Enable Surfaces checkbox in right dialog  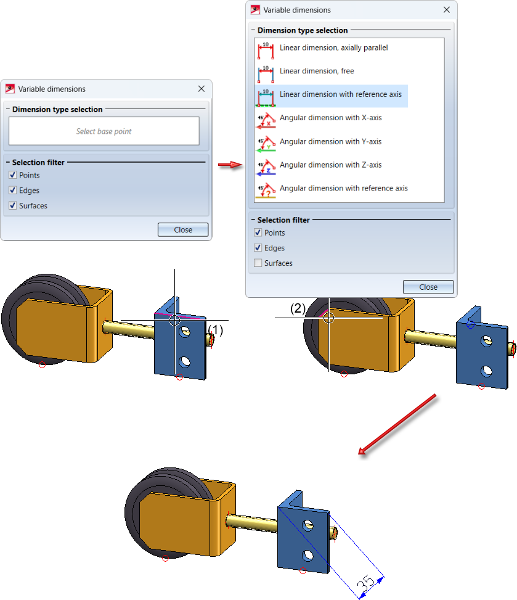coord(258,263)
